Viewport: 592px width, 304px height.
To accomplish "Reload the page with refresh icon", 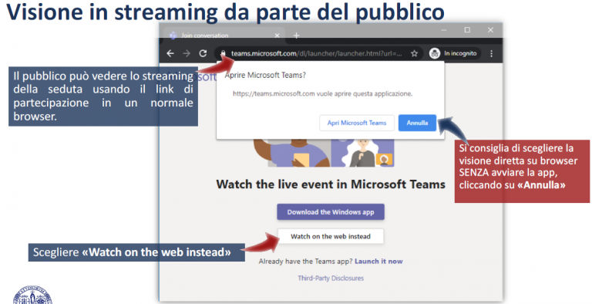I will (x=203, y=53).
